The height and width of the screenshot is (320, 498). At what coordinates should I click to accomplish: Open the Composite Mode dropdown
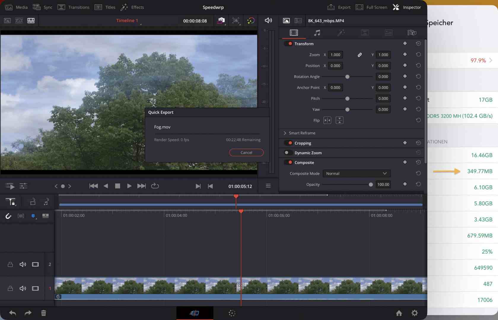pyautogui.click(x=356, y=173)
